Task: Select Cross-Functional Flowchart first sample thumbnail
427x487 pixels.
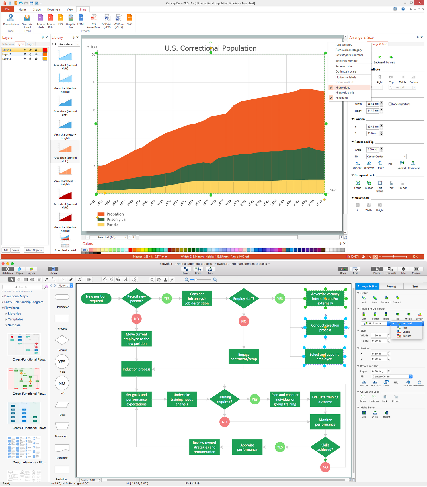Action: [24, 344]
